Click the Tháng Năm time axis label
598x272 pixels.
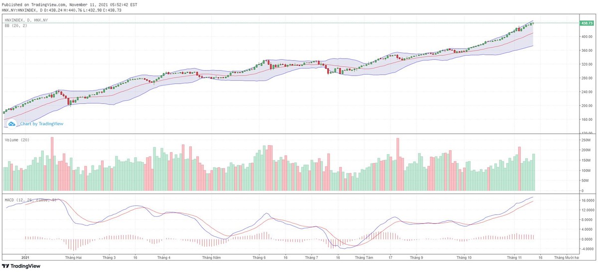pyautogui.click(x=211, y=258)
